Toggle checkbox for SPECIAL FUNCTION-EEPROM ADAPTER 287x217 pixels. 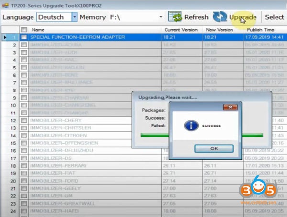click(x=24, y=37)
